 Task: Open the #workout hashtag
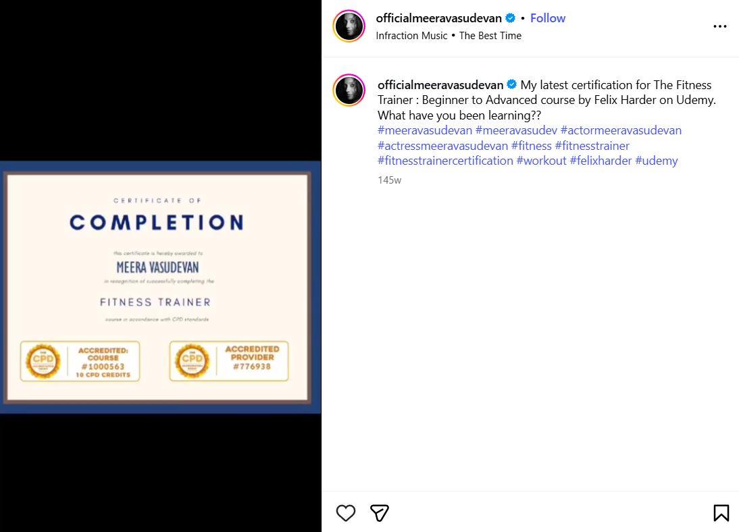point(542,160)
